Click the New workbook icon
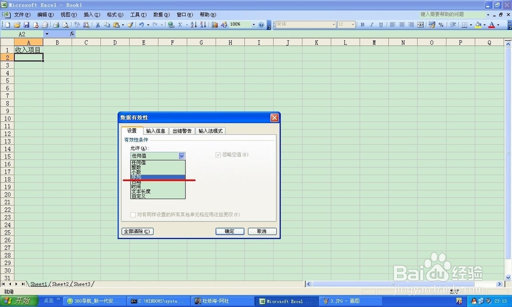 (x=8, y=25)
